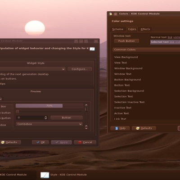Click the slider handle in preview
The image size is (180, 180).
[x=18, y=112]
